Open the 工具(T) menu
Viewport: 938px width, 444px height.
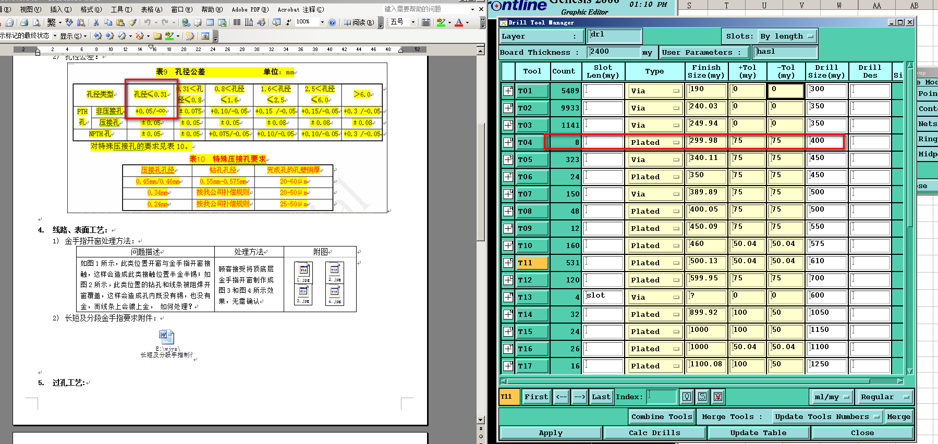[x=121, y=9]
